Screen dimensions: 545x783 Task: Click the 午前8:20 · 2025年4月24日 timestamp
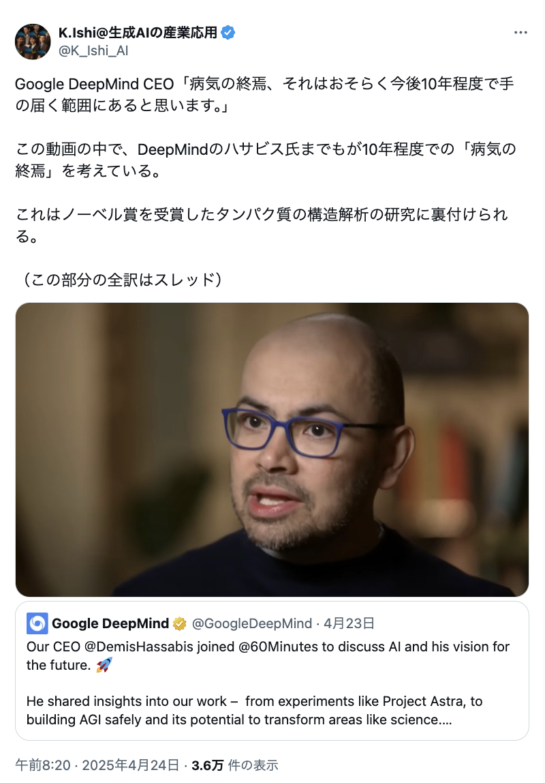[x=97, y=765]
